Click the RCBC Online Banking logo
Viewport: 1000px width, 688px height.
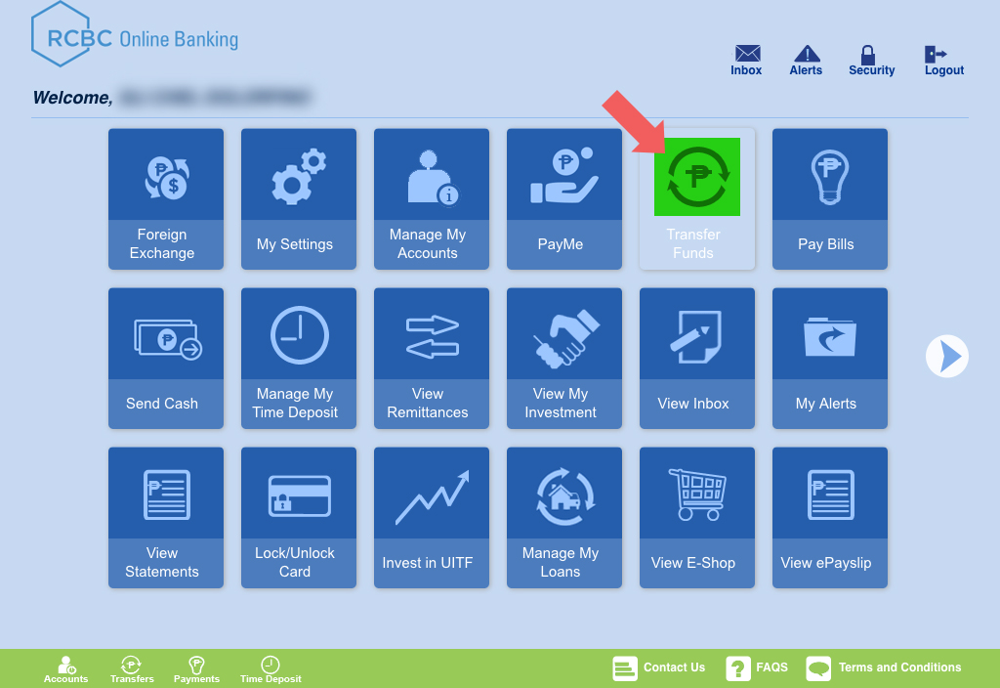click(x=135, y=35)
